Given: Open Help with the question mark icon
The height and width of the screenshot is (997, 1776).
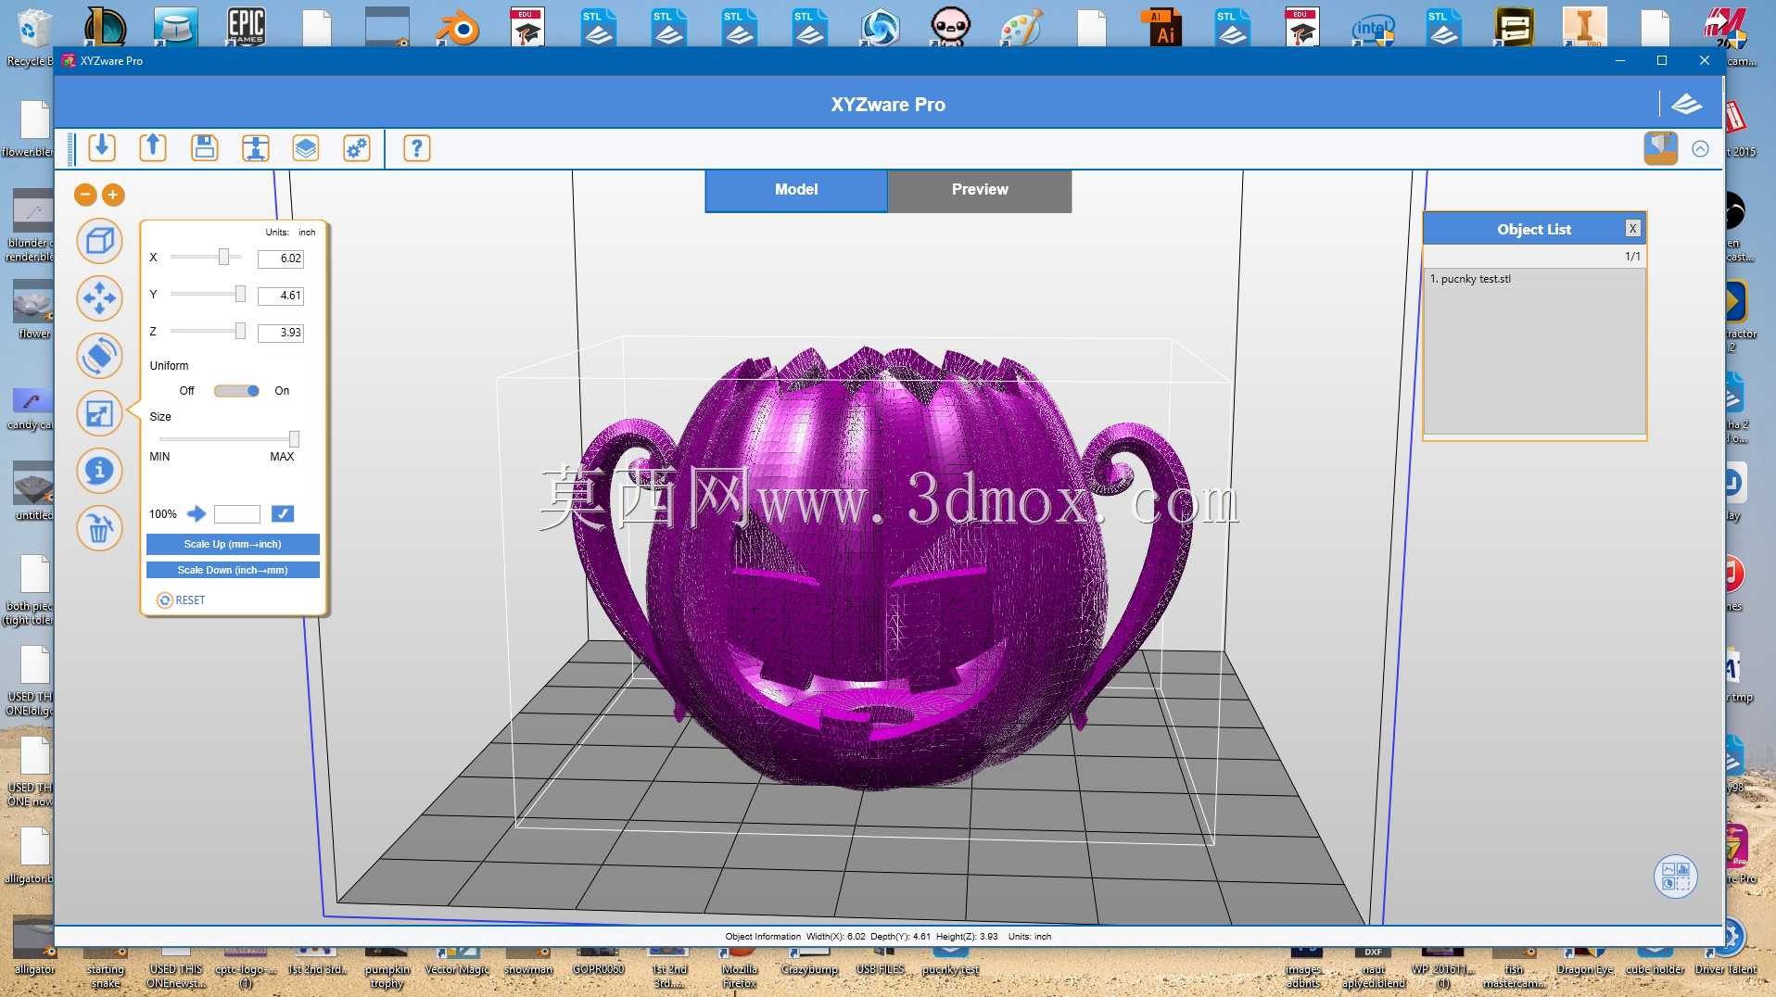Looking at the screenshot, I should click(417, 148).
